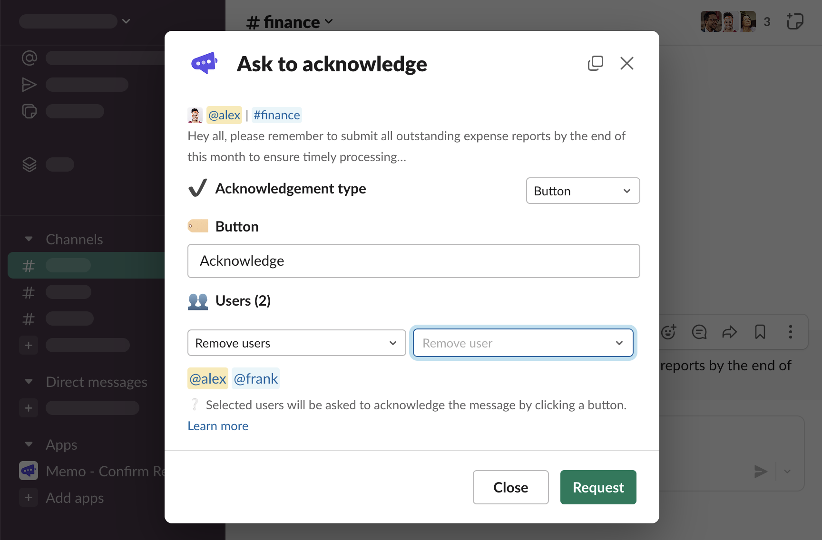Click the green Request button

click(598, 487)
